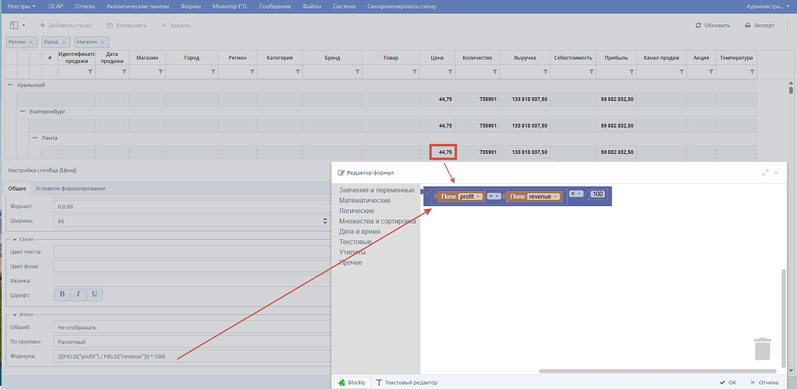Collapse the Уральский region group
797x389 pixels.
click(x=10, y=85)
